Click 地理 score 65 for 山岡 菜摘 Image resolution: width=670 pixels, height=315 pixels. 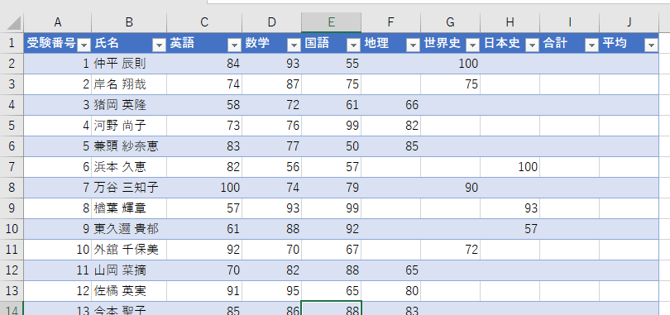point(390,270)
